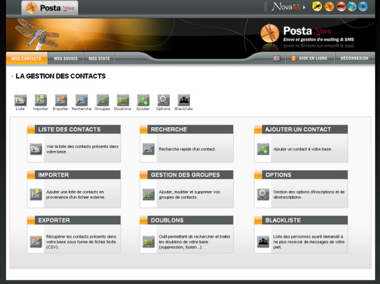Click the orange dragonfly icon in top-right app row

click(x=329, y=6)
